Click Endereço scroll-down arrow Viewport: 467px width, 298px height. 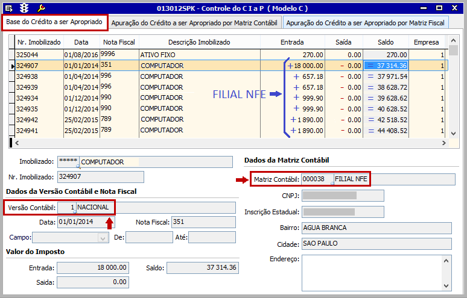[x=446, y=286]
